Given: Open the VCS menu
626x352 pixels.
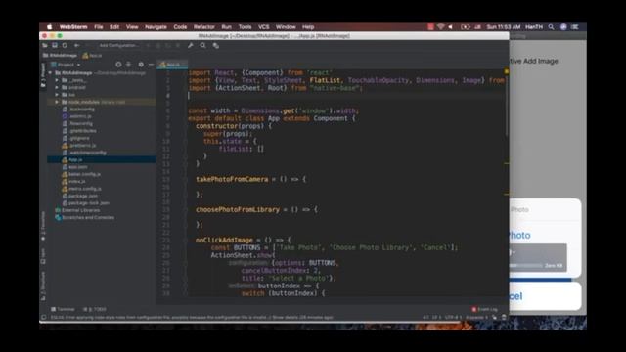Looking at the screenshot, I should [263, 27].
